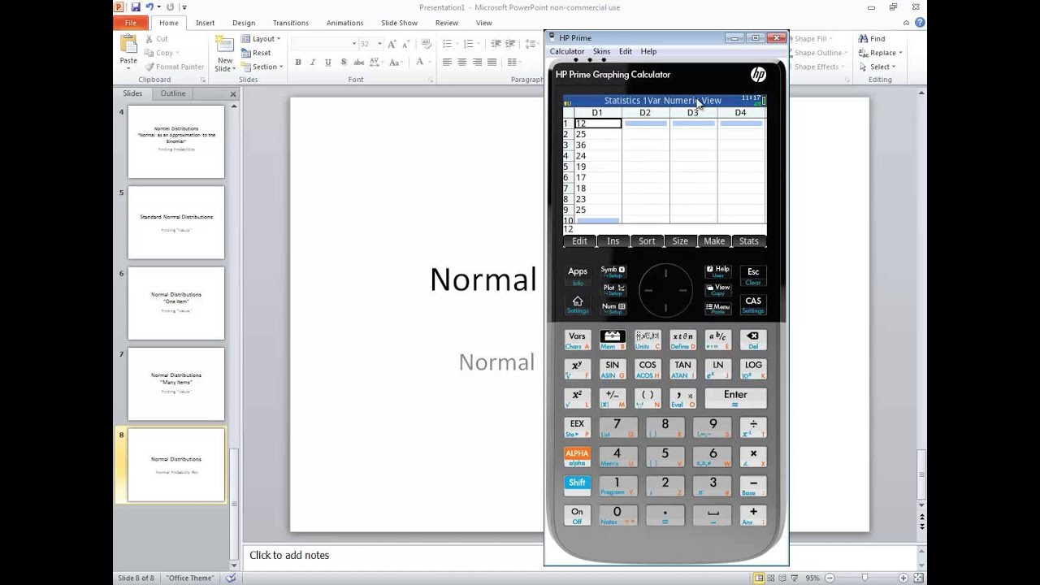Image resolution: width=1040 pixels, height=585 pixels.
Task: Click the calculator Enter key
Action: (735, 397)
